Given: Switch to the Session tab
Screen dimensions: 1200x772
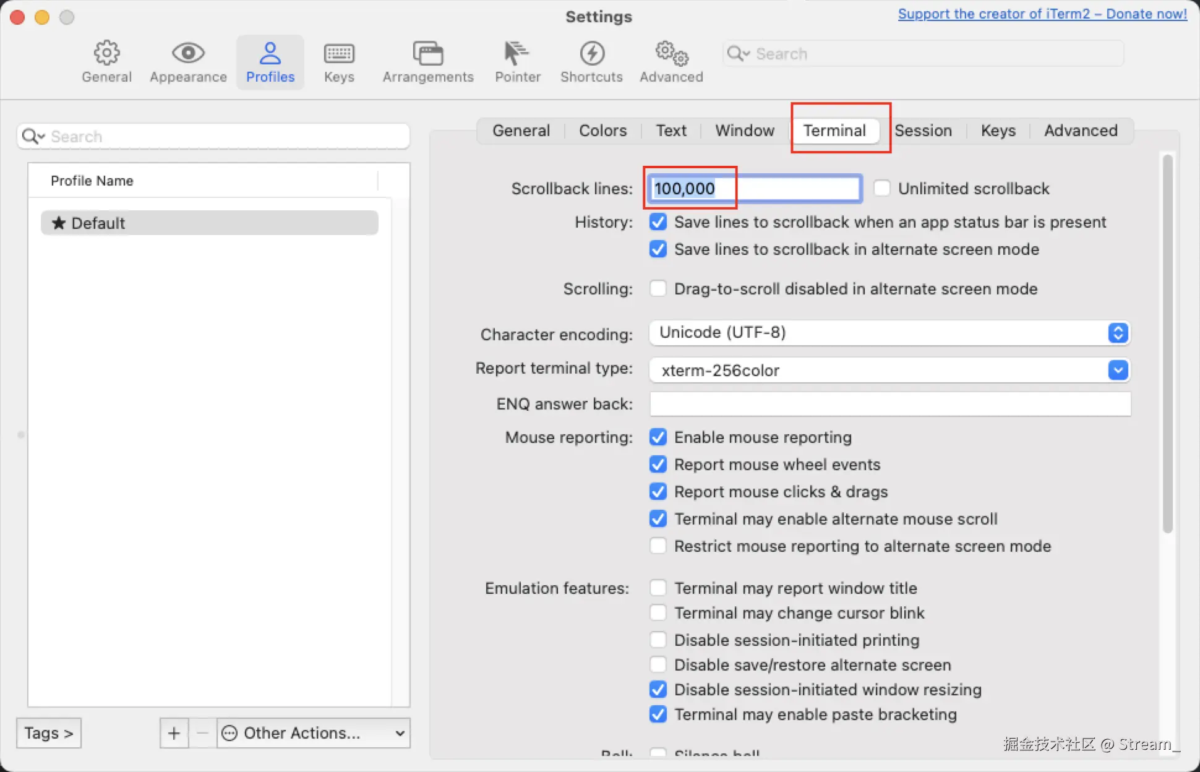Looking at the screenshot, I should [923, 131].
